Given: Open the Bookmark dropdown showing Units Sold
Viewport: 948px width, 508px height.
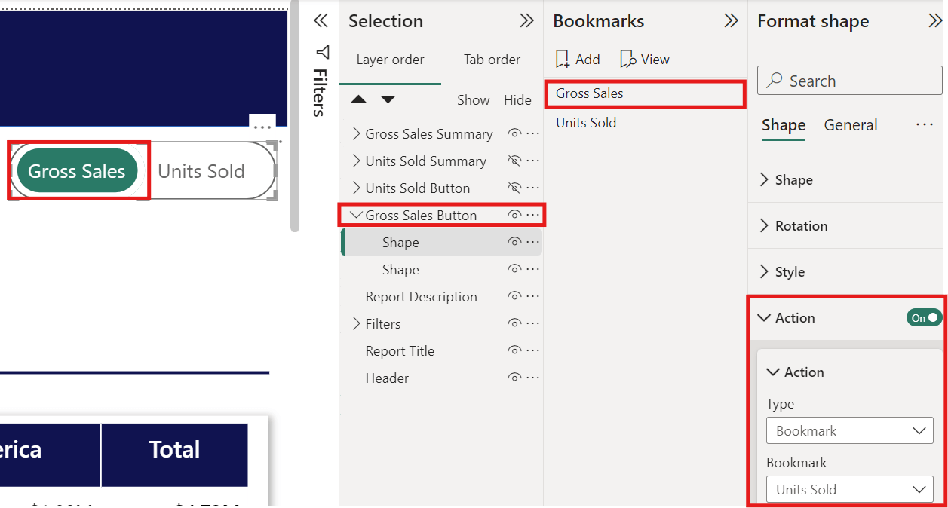Looking at the screenshot, I should point(849,490).
